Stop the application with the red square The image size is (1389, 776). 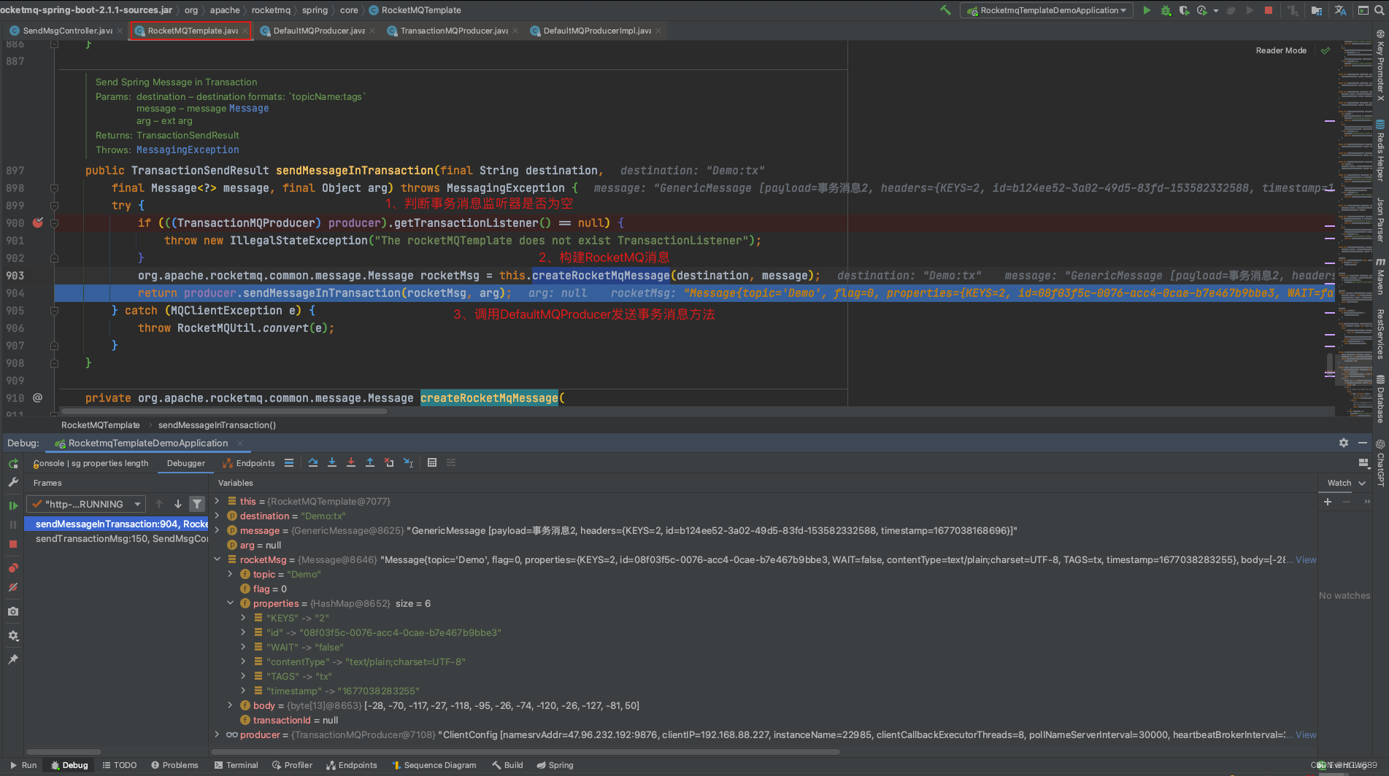tap(1269, 10)
